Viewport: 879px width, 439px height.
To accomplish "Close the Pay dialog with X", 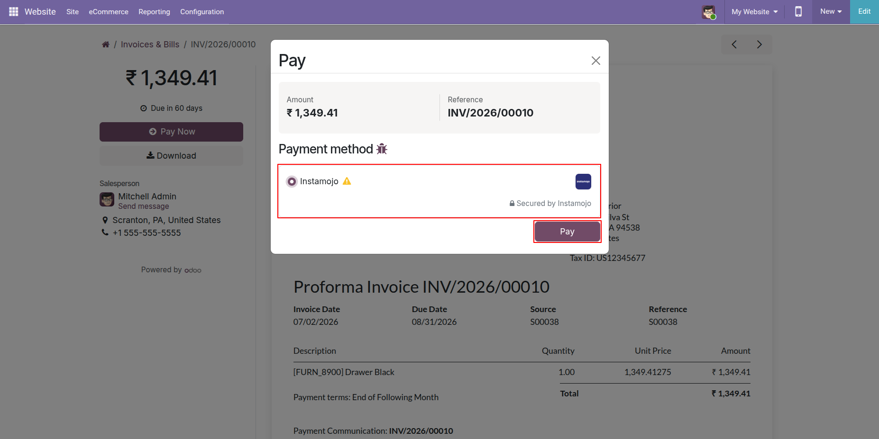I will coord(596,61).
